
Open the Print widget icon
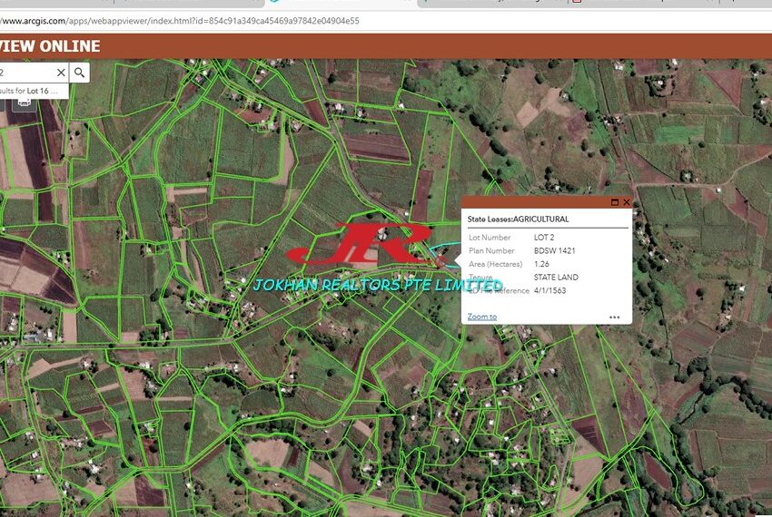pyautogui.click(x=24, y=102)
